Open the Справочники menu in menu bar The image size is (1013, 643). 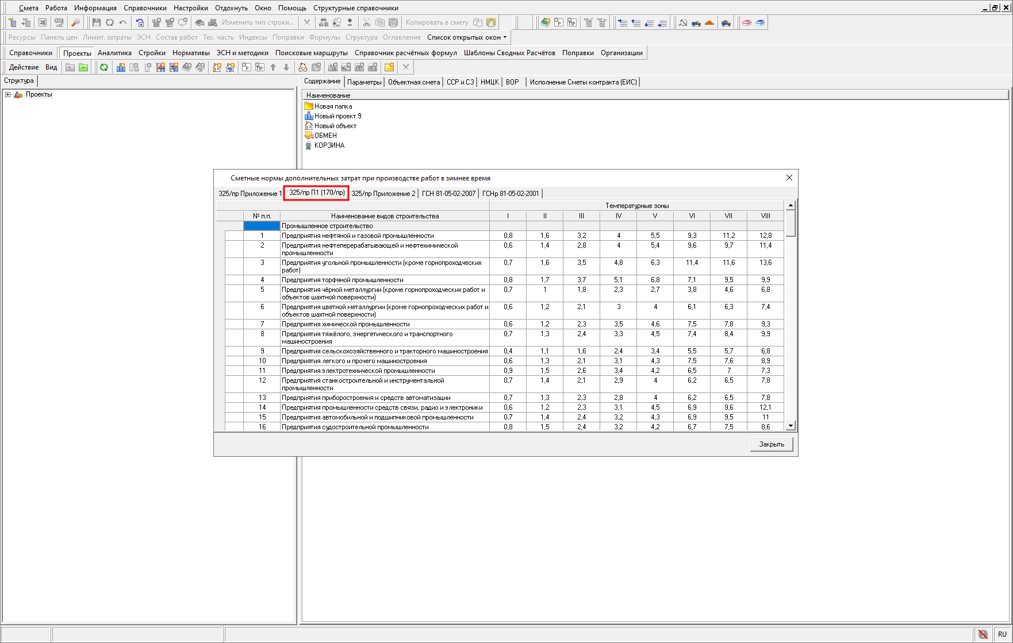pyautogui.click(x=145, y=8)
